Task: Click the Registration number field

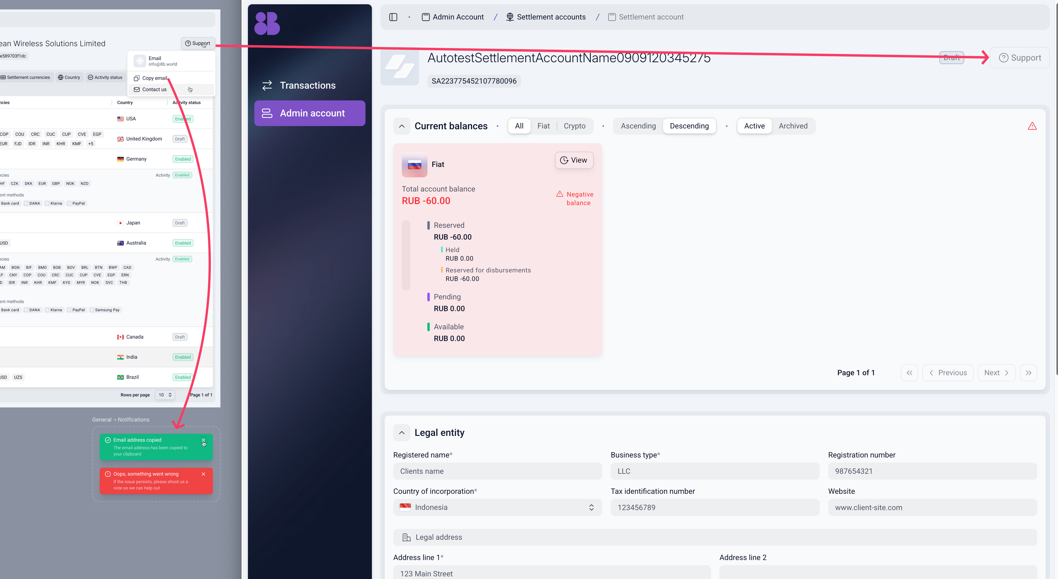Action: 932,471
